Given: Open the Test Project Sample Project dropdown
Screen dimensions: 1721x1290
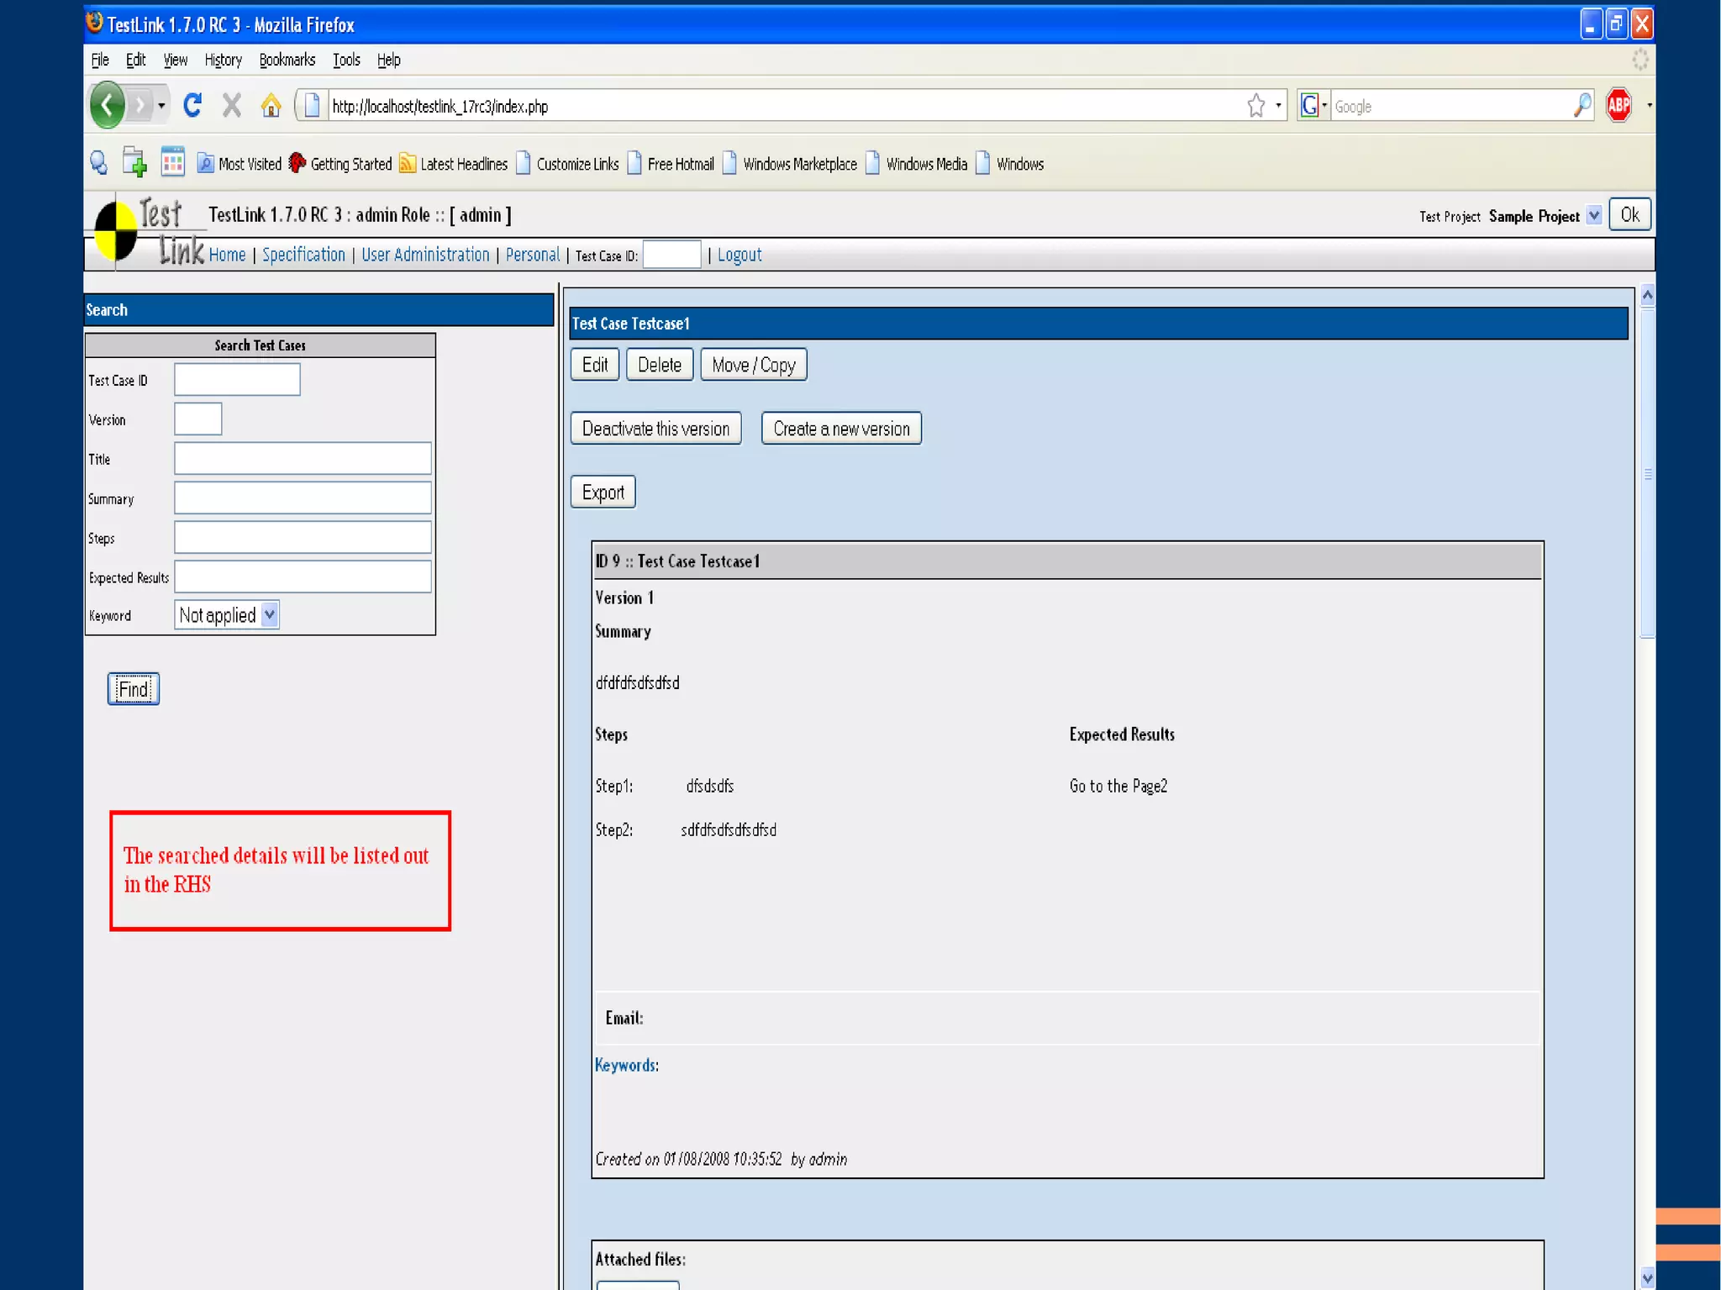Looking at the screenshot, I should point(1593,216).
